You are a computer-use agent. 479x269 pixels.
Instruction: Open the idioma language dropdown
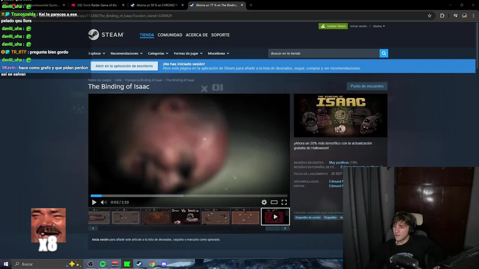379,26
